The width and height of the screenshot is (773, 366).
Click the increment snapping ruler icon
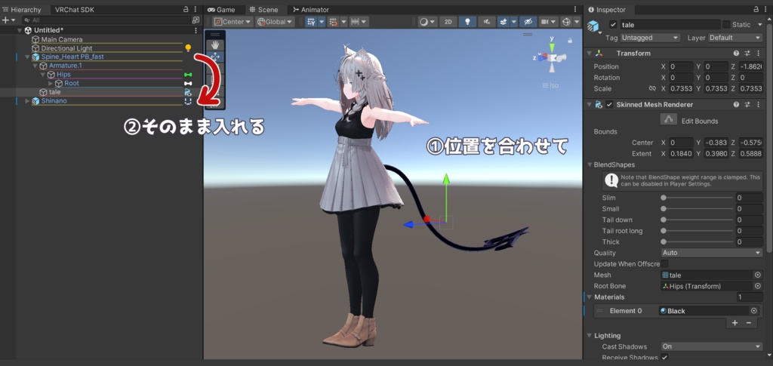pyautogui.click(x=355, y=22)
